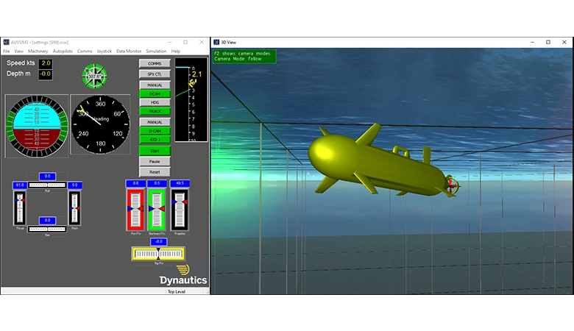This screenshot has width=574, height=331.
Task: Click the red Port Fin slider
Action: pos(135,210)
